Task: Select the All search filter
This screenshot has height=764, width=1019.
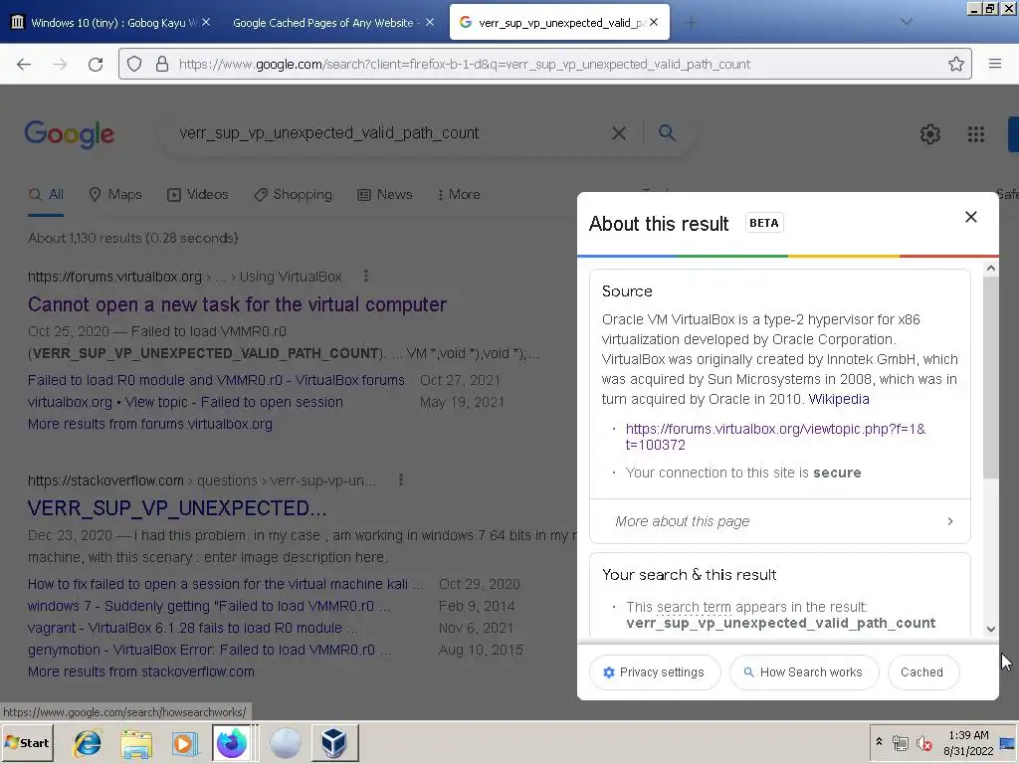Action: [46, 194]
